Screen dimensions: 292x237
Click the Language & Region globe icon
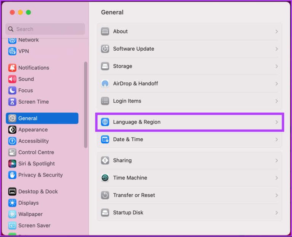(x=105, y=122)
